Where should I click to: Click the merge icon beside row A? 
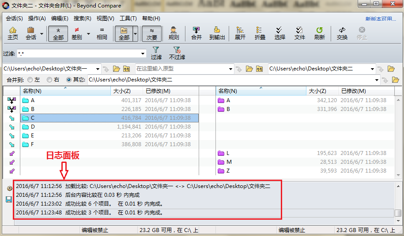[x=11, y=100]
